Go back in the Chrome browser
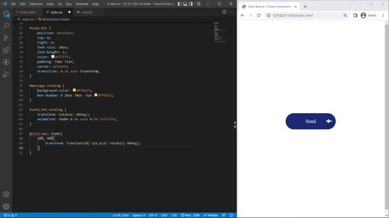 [x=243, y=15]
